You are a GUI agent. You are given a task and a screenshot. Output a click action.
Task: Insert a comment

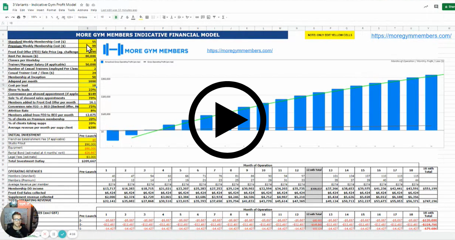[x=203, y=18]
